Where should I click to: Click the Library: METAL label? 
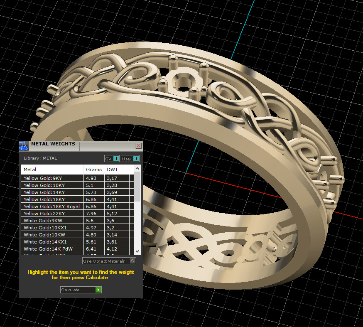(40, 158)
